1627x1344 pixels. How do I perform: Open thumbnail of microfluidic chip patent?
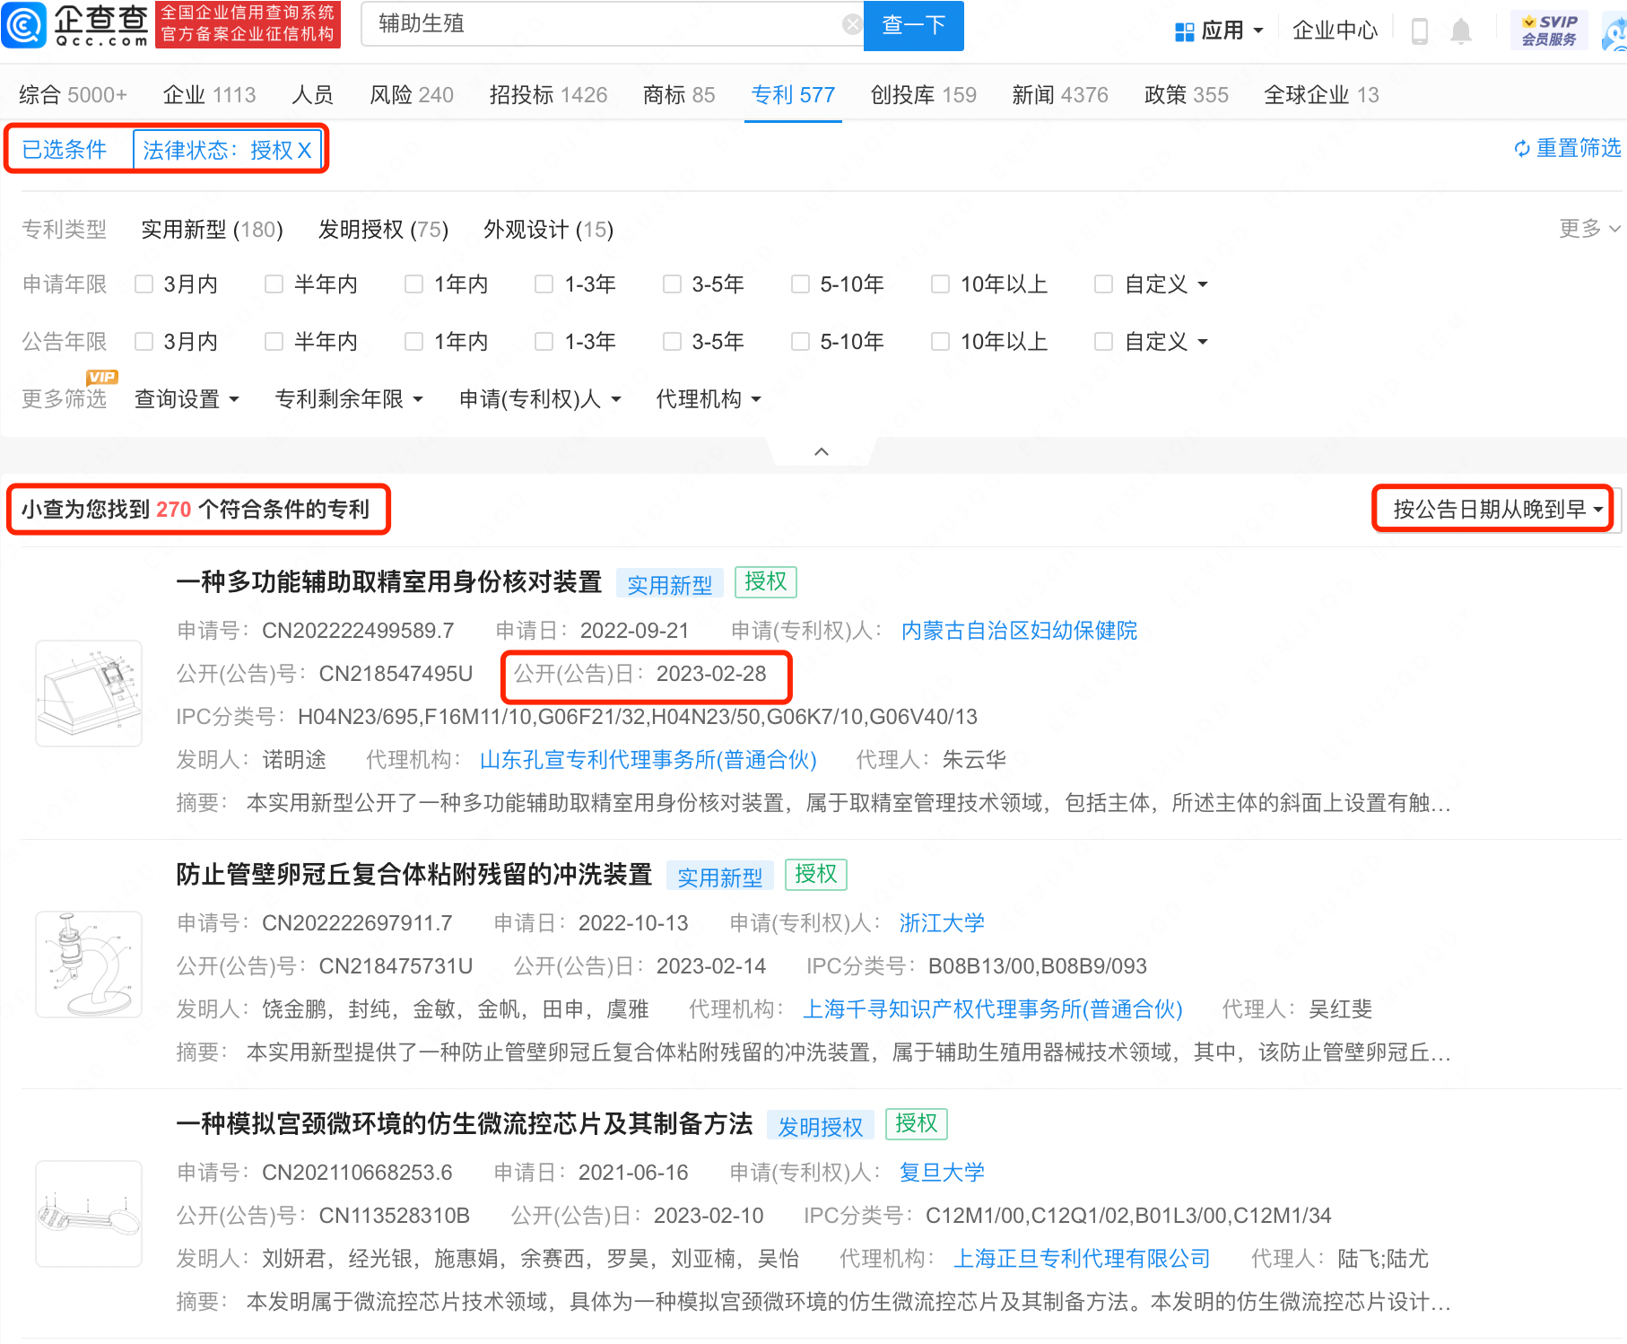89,1214
